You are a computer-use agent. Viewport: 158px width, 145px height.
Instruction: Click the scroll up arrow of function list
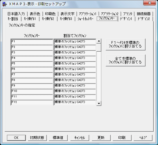[x=99, y=41]
